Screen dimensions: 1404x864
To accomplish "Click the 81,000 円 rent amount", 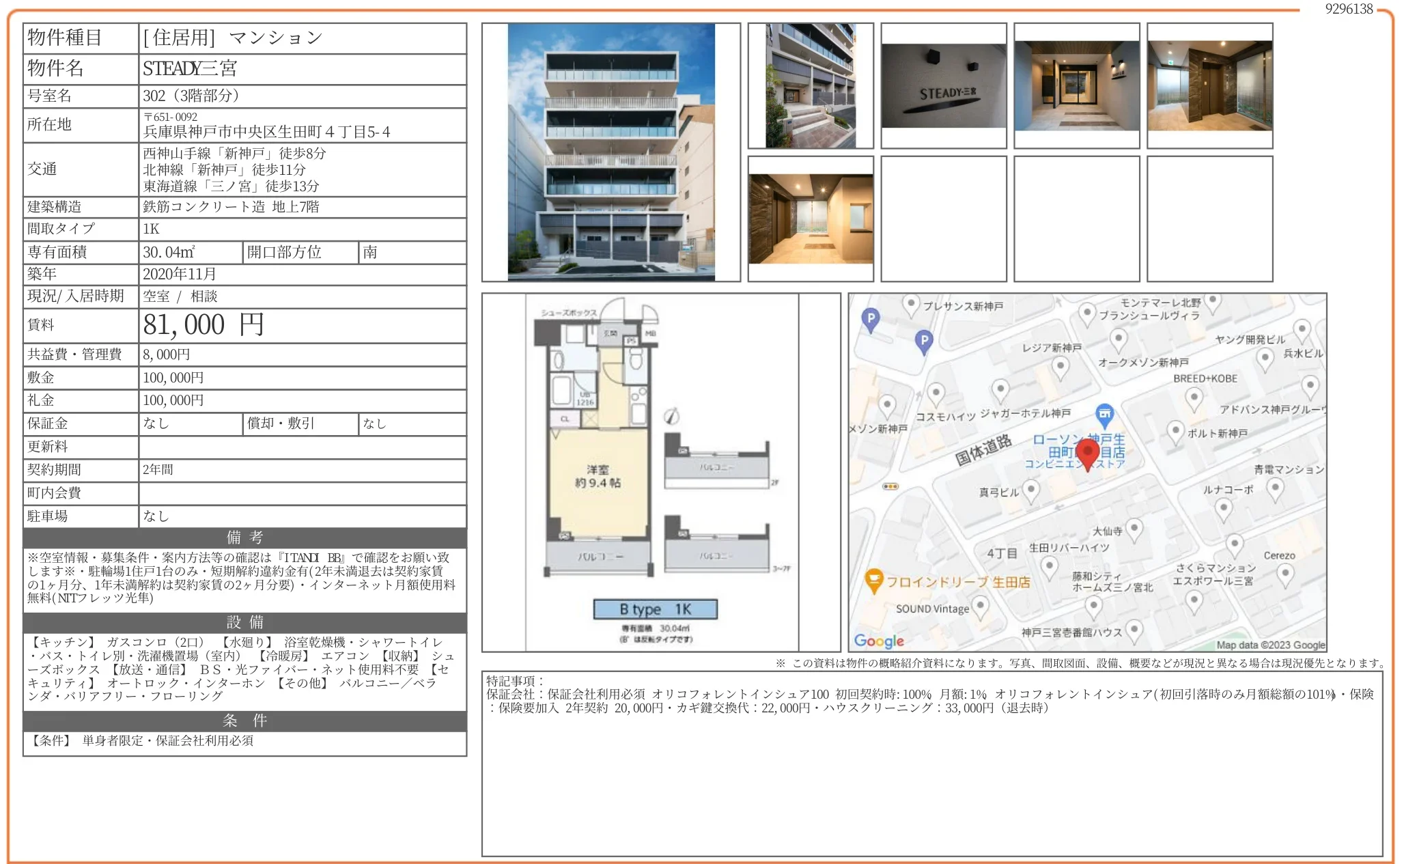I will (203, 325).
